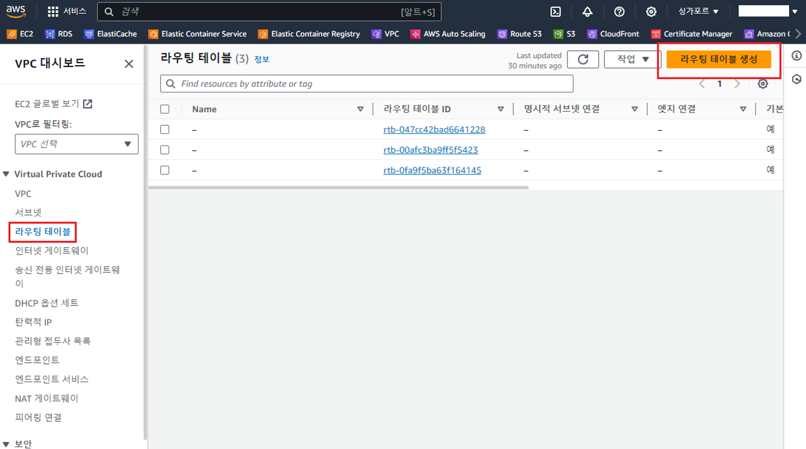
Task: Click the Find resources search field
Action: point(367,84)
